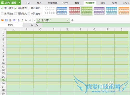Enable the 隔列填充 checkbox

(x=15, y=13)
